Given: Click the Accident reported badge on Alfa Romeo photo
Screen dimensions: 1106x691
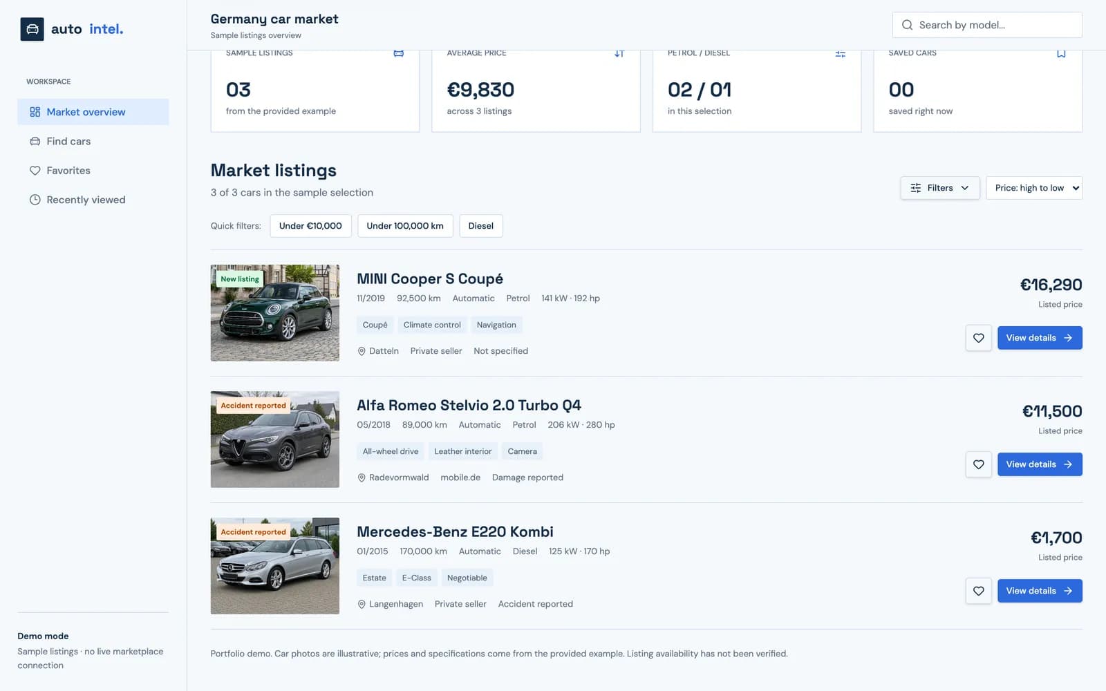Looking at the screenshot, I should (x=253, y=406).
